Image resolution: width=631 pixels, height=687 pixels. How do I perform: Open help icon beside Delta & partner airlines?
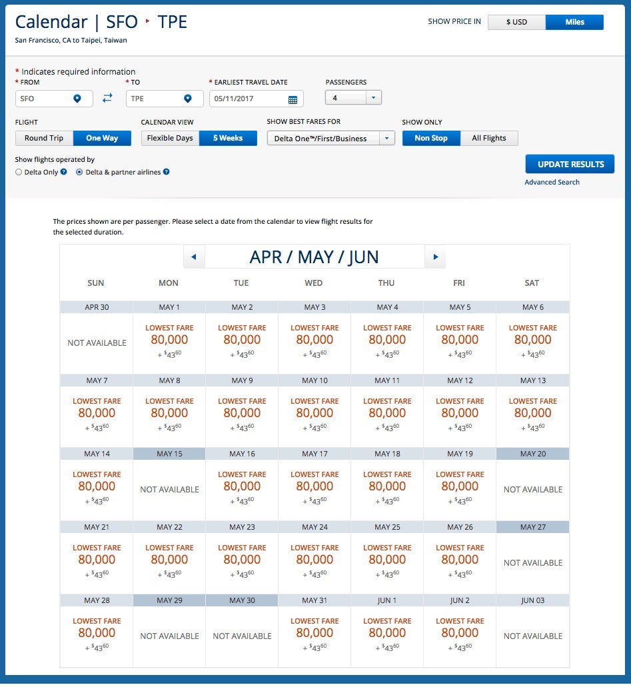click(x=167, y=172)
